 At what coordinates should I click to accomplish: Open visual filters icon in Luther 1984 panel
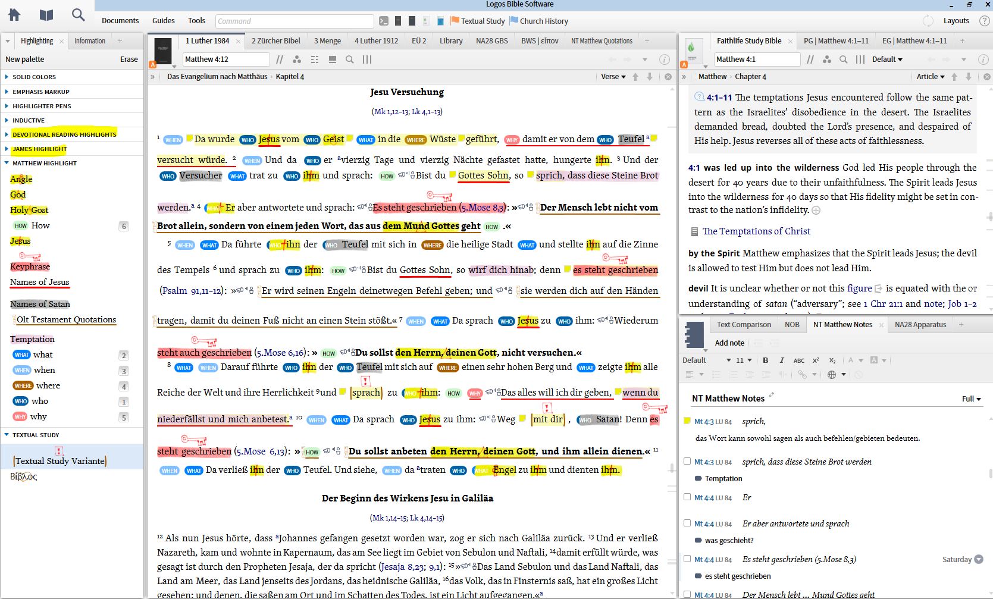point(296,59)
